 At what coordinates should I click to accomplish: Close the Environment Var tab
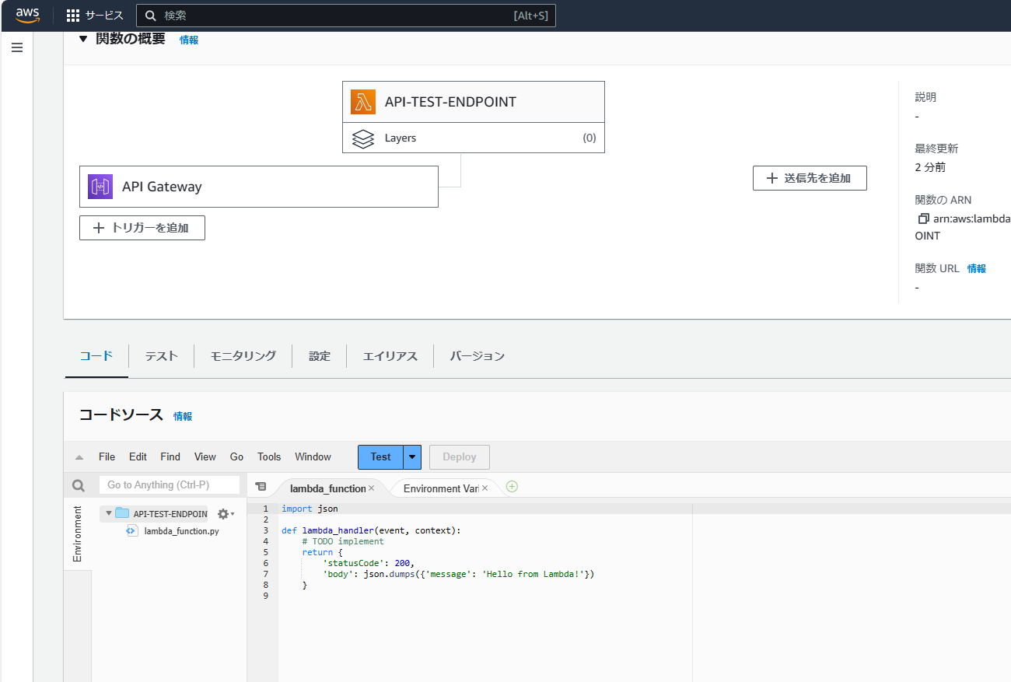485,488
